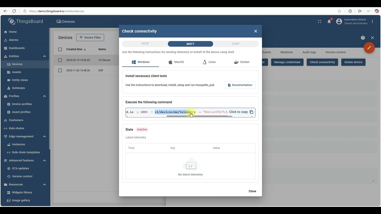Open Asset profiles in the sidebar
381x214 pixels.
point(25,112)
